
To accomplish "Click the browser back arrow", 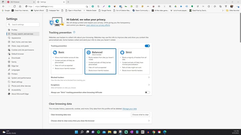I will [x=3, y=6].
